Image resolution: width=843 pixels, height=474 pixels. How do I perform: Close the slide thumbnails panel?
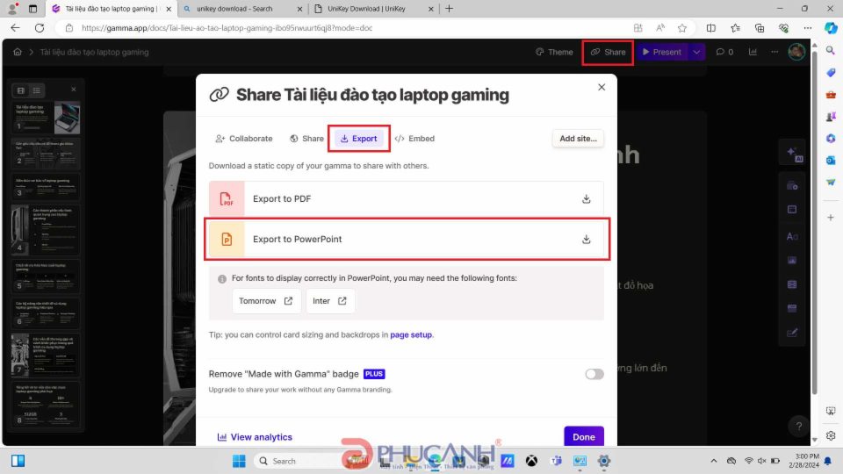[74, 90]
